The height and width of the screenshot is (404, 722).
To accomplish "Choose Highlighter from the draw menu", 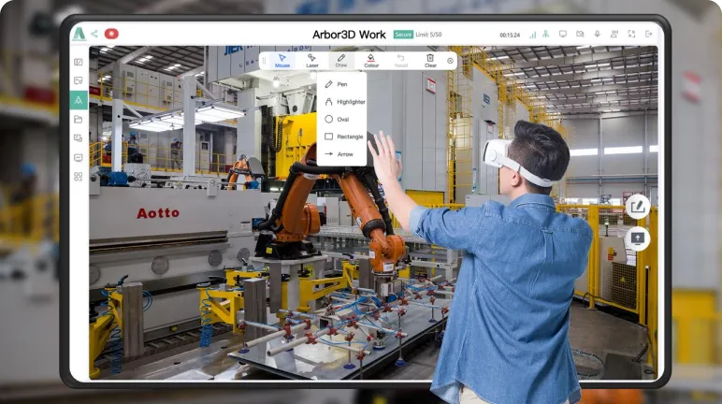I will tap(345, 102).
